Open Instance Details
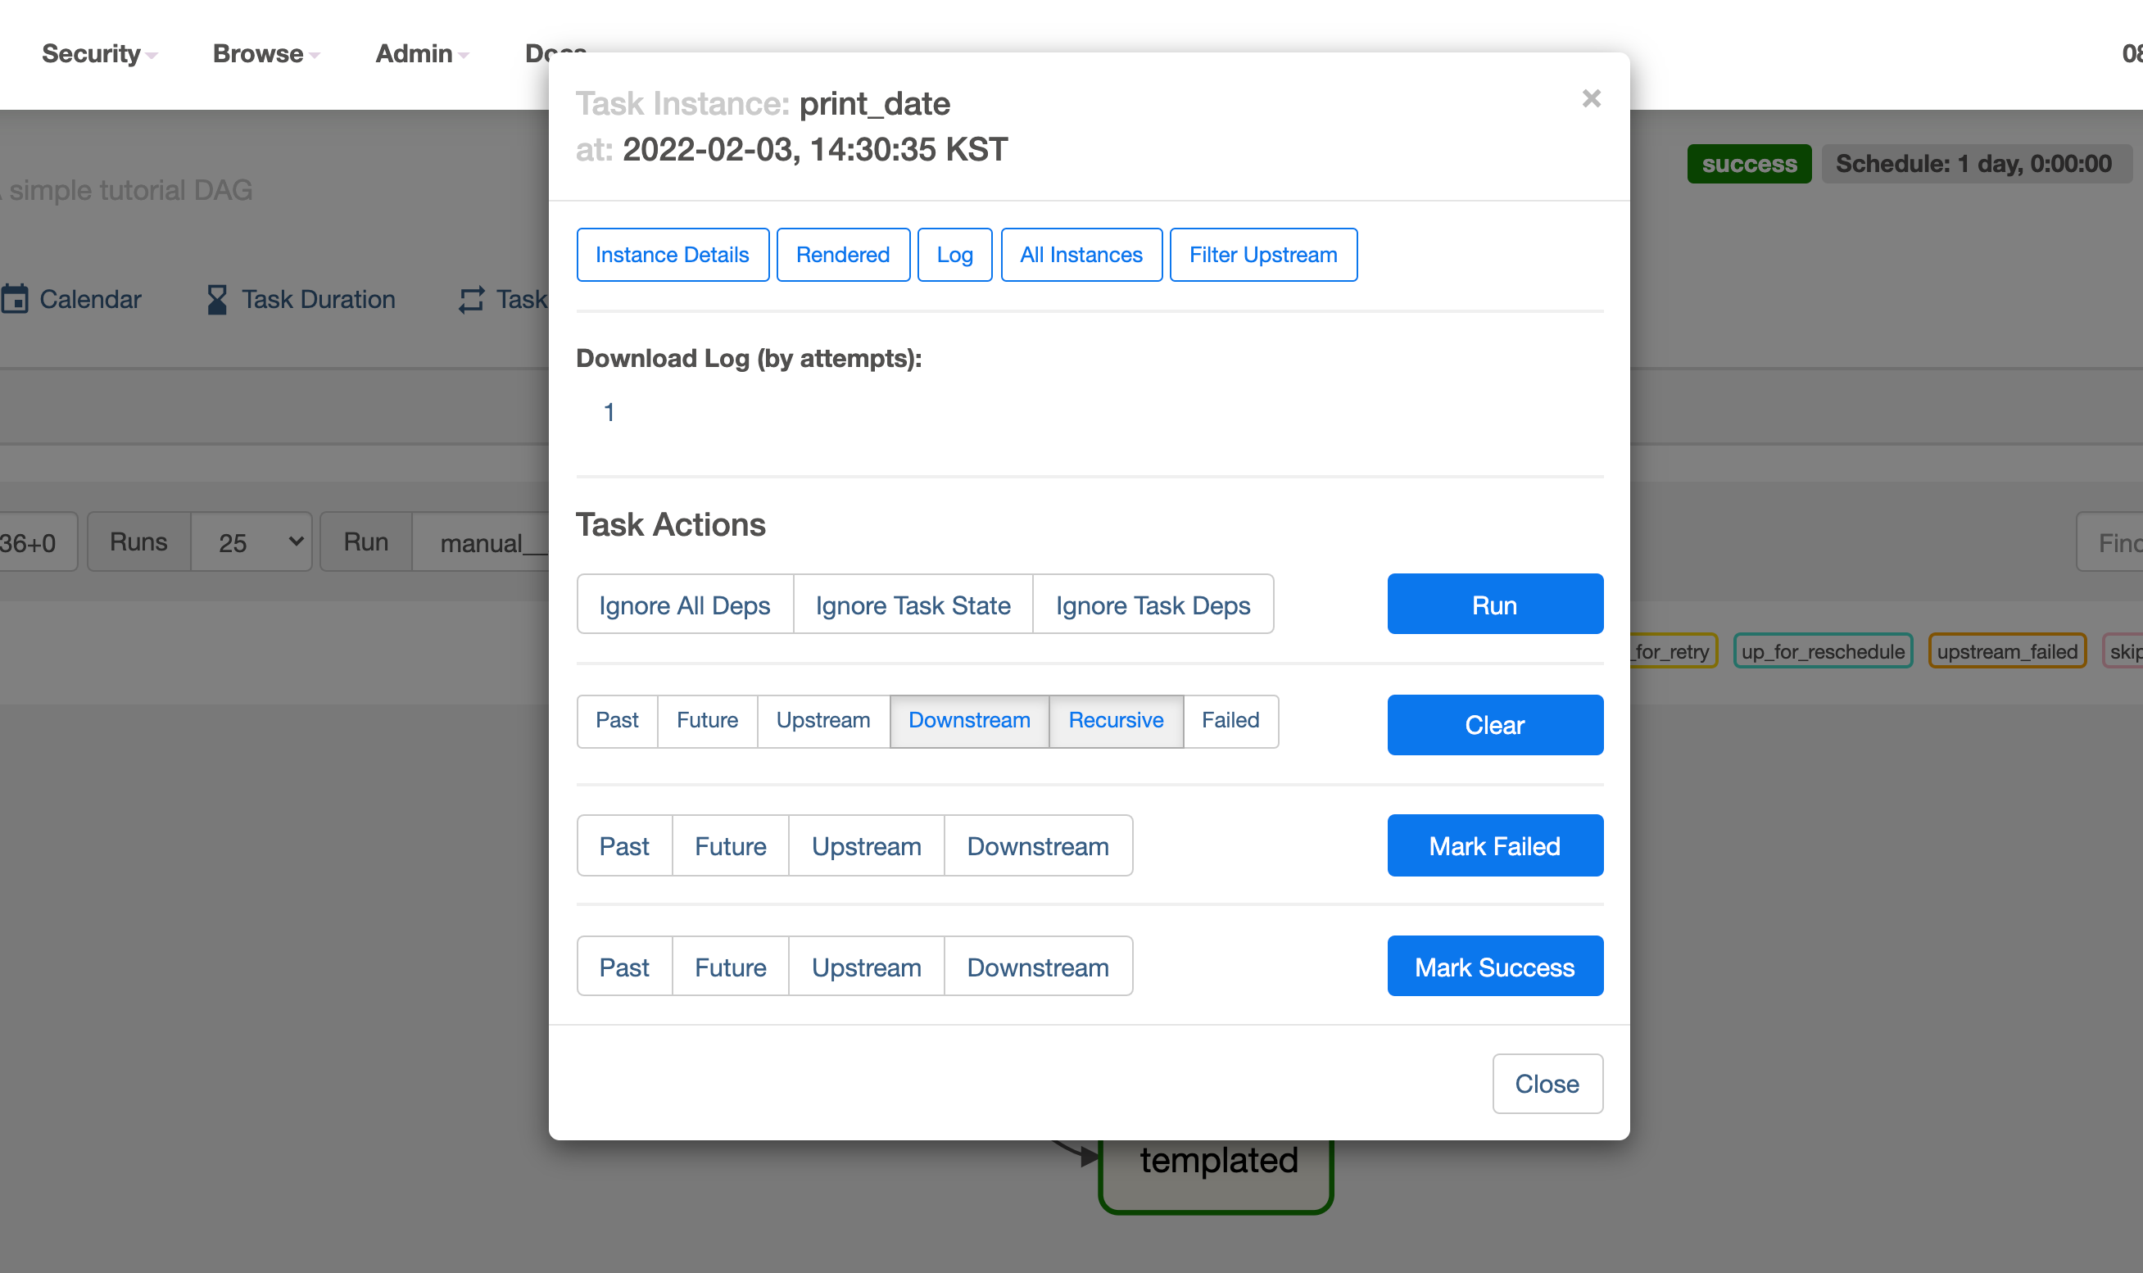 [673, 255]
